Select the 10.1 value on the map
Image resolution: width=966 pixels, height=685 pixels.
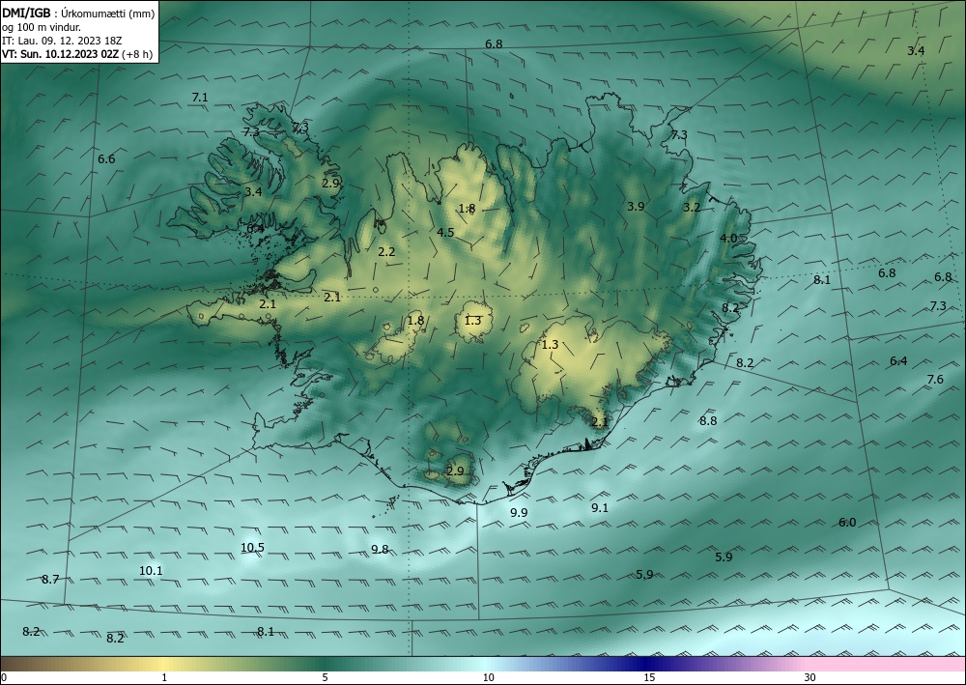(x=151, y=571)
